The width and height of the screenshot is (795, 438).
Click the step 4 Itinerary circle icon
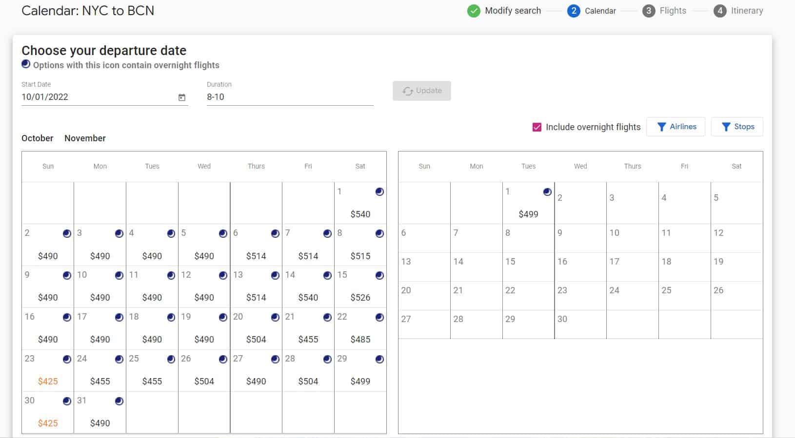[720, 11]
